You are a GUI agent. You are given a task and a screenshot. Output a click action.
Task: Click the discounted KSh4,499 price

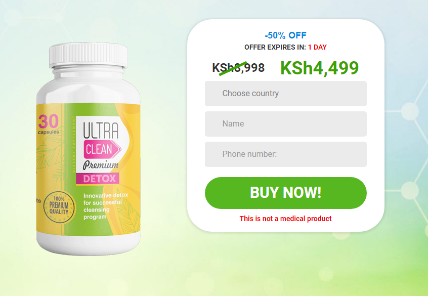[319, 68]
